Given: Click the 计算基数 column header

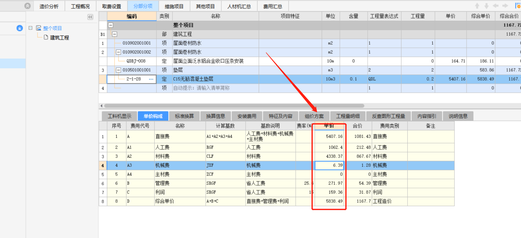Looking at the screenshot, I should point(225,126).
